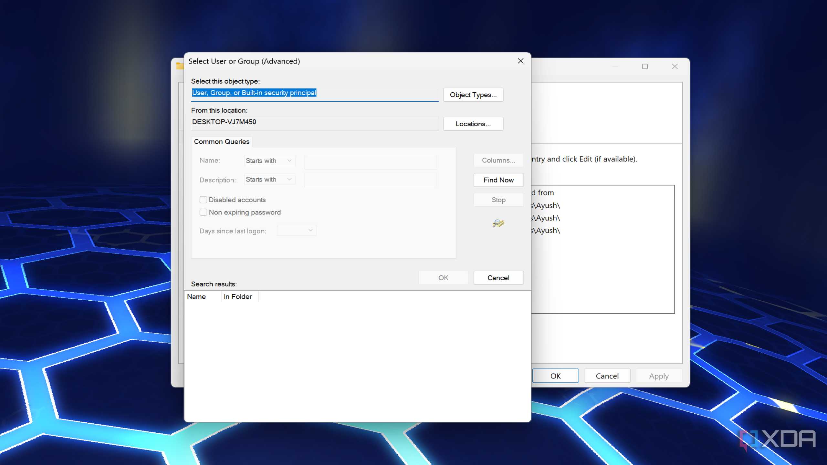Enable the Disabled accounts checkbox
827x465 pixels.
click(x=203, y=200)
